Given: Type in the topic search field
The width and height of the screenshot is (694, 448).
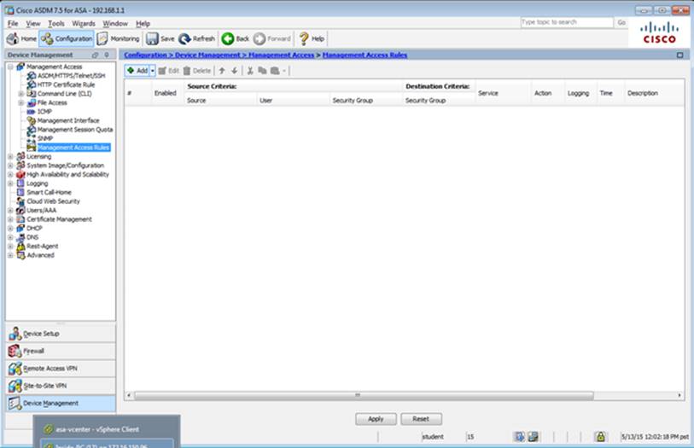Looking at the screenshot, I should point(565,22).
